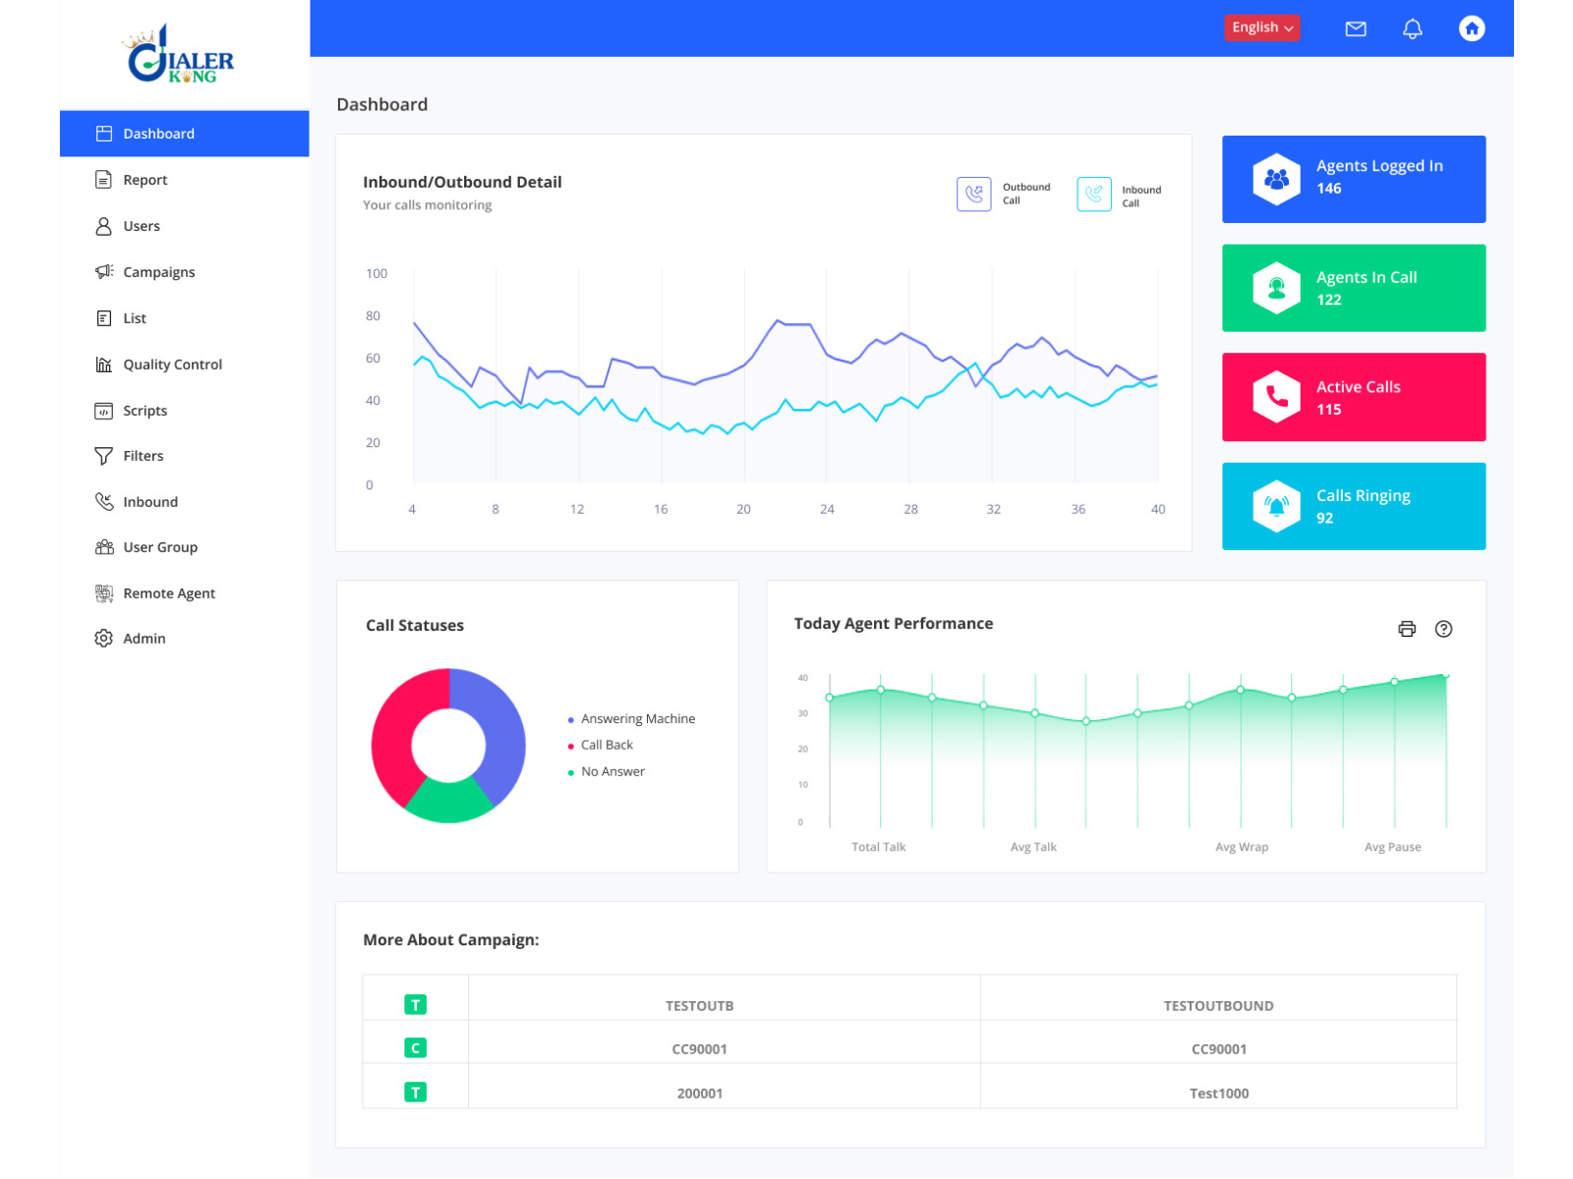Open the Report section icon
The image size is (1573, 1179).
pyautogui.click(x=104, y=179)
